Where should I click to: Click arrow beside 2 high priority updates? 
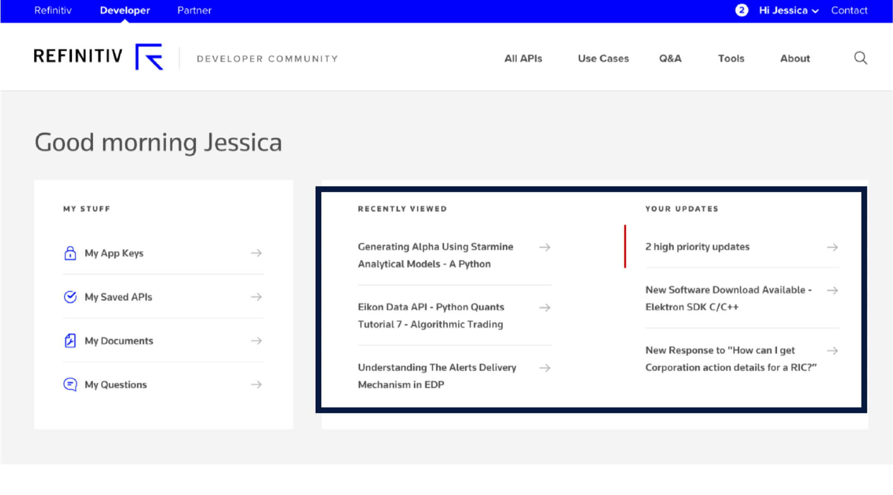[832, 247]
